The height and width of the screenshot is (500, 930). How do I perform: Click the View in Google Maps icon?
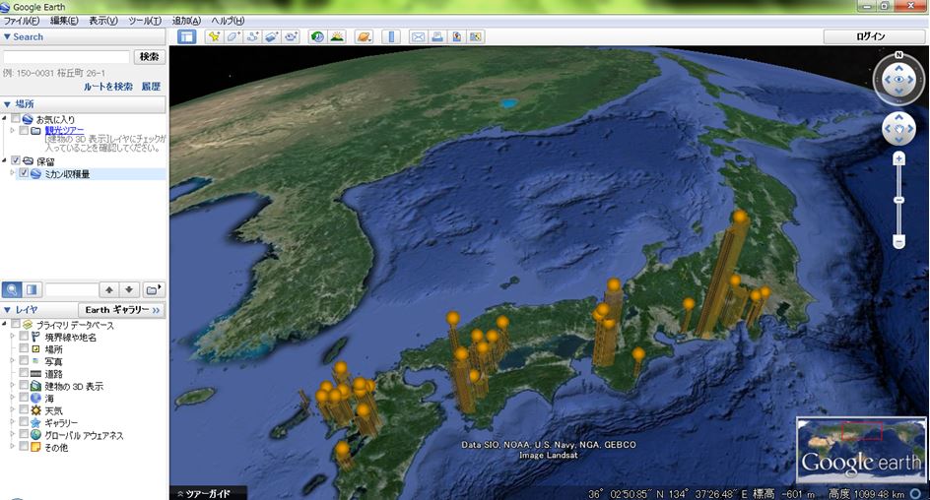click(476, 36)
